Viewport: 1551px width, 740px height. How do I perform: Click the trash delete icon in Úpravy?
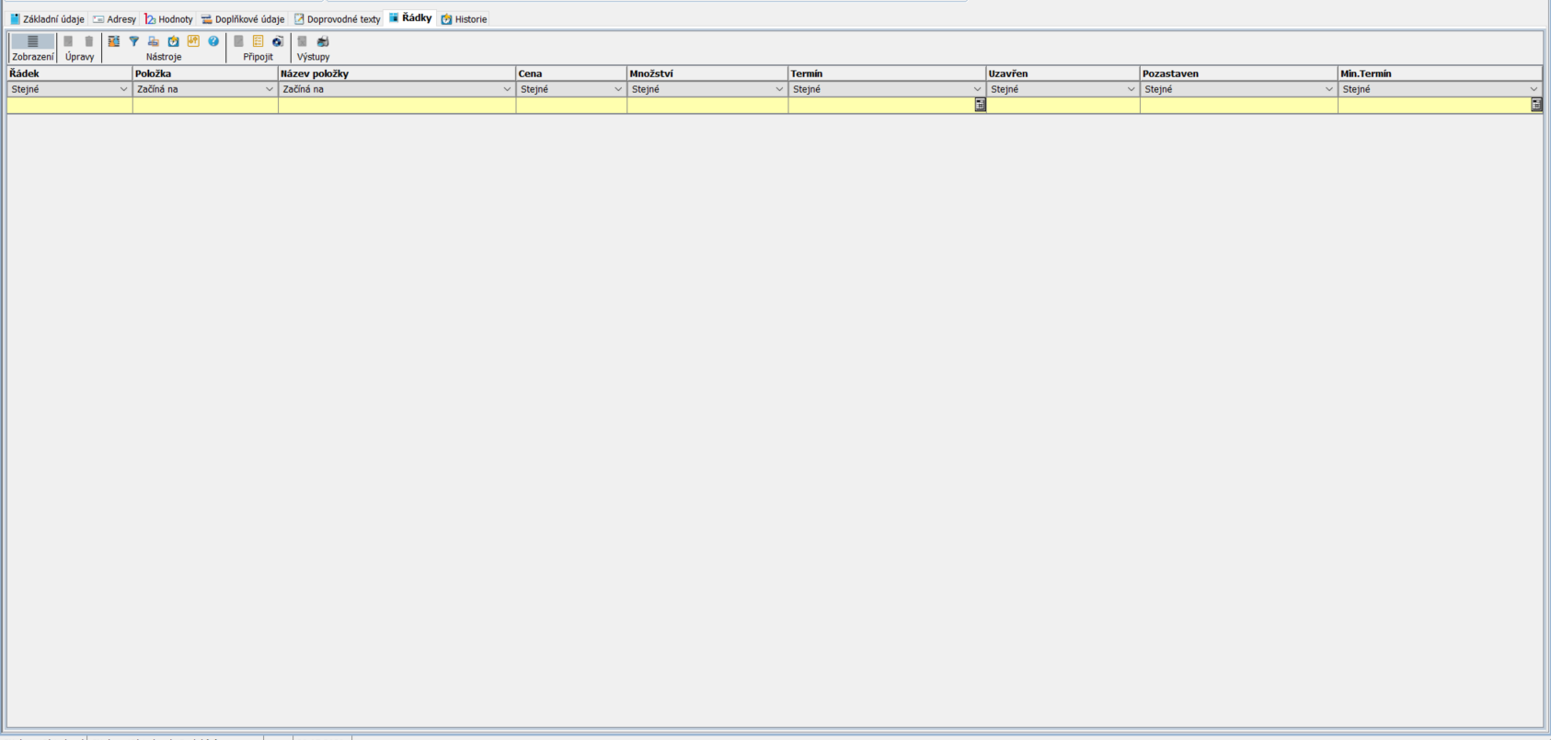coord(89,41)
